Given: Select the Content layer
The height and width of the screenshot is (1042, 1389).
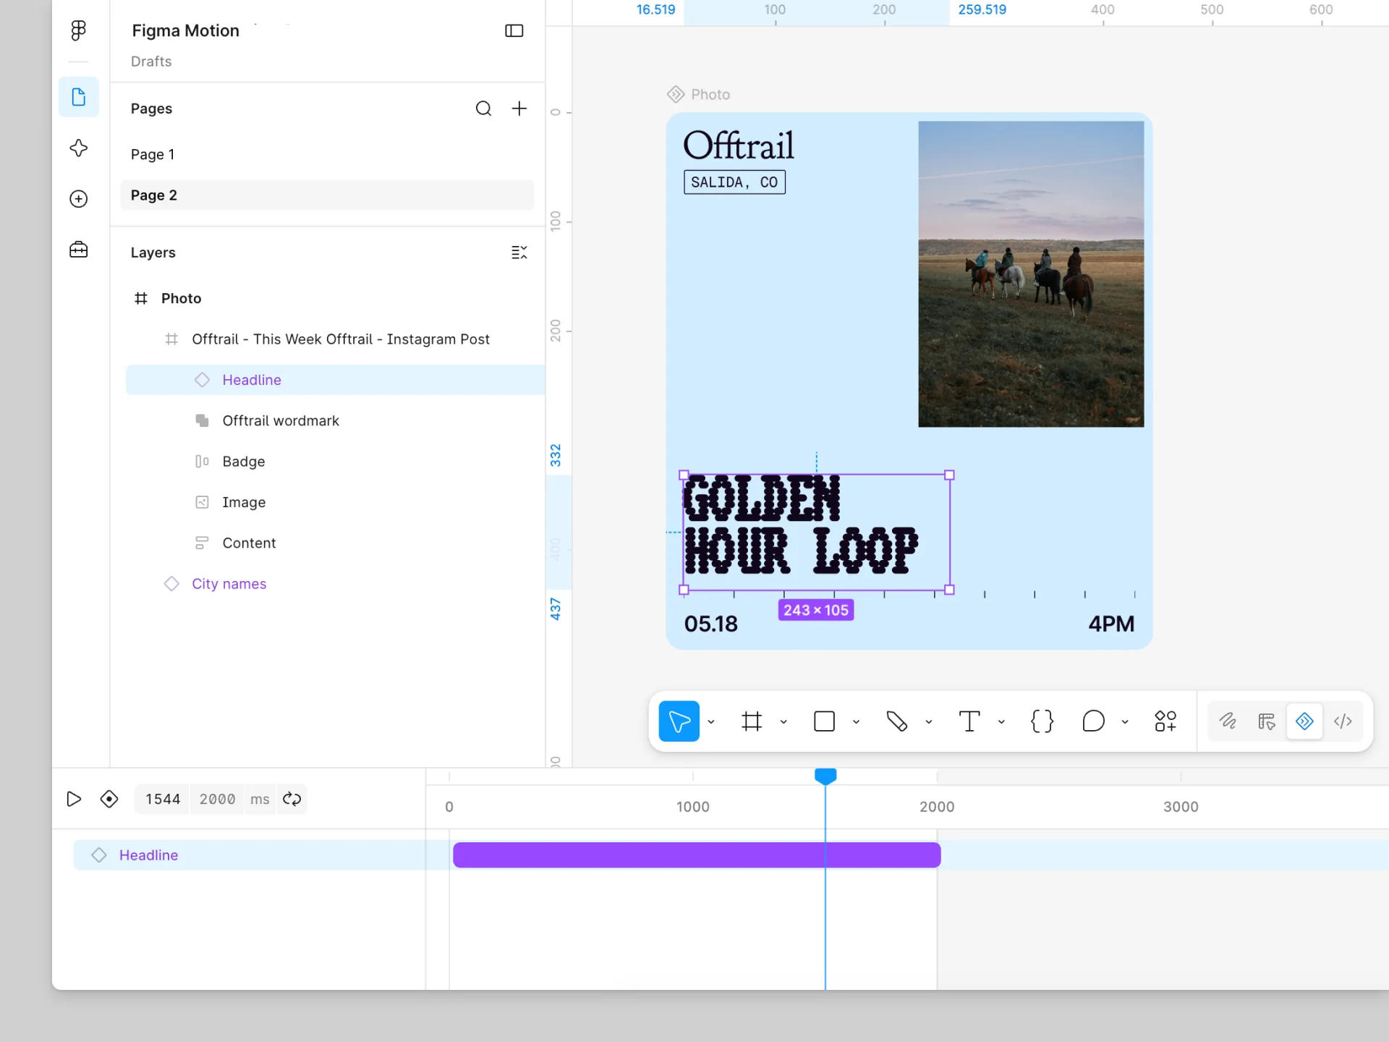Looking at the screenshot, I should click(x=335, y=543).
